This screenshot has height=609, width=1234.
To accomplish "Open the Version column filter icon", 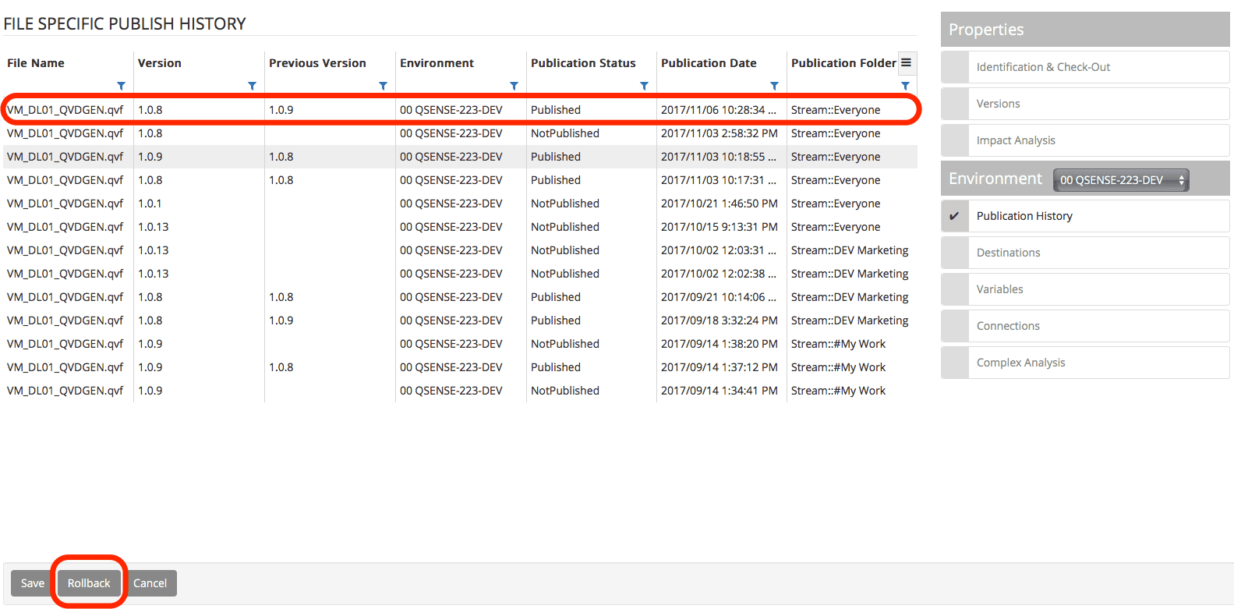I will tap(252, 86).
